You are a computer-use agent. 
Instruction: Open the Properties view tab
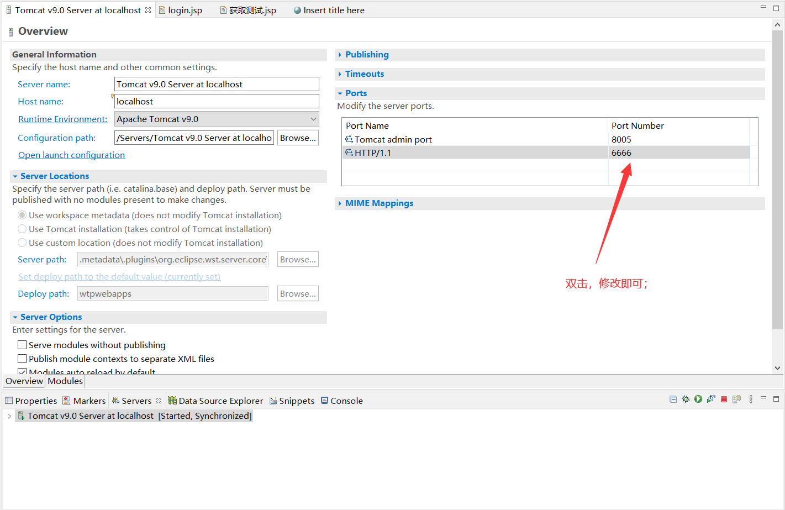tap(31, 401)
